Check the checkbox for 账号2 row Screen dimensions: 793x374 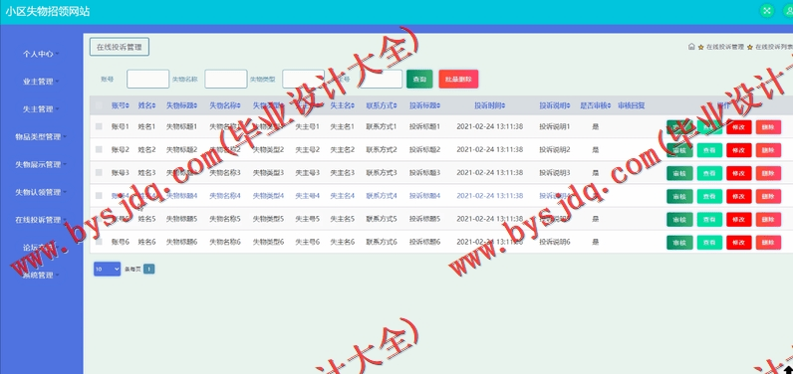click(99, 150)
